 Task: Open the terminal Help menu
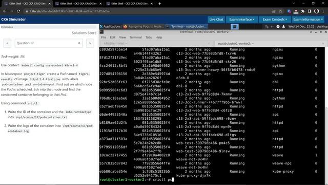pyautogui.click(x=159, y=38)
